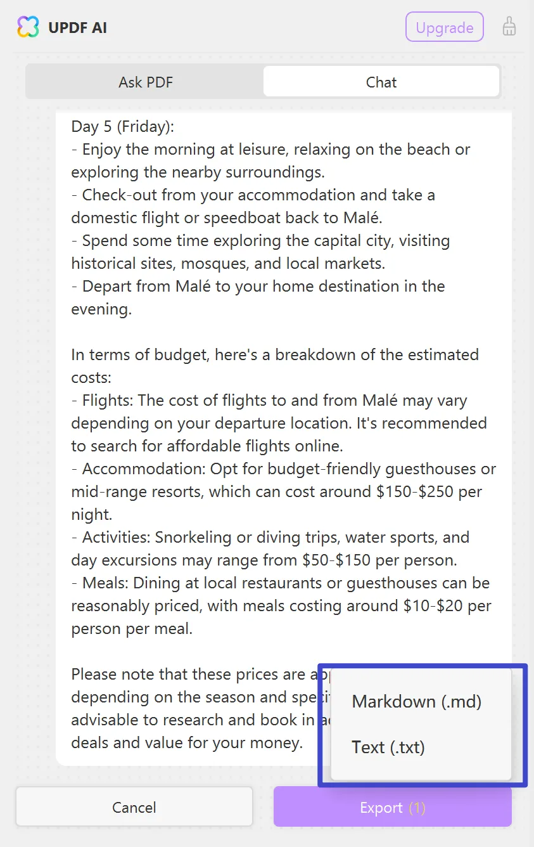534x847 pixels.
Task: Switch to the Ask PDF tab
Action: point(145,81)
